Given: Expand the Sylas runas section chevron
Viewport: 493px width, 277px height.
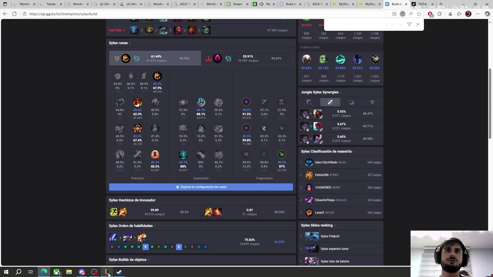Looking at the screenshot, I should tap(130, 43).
